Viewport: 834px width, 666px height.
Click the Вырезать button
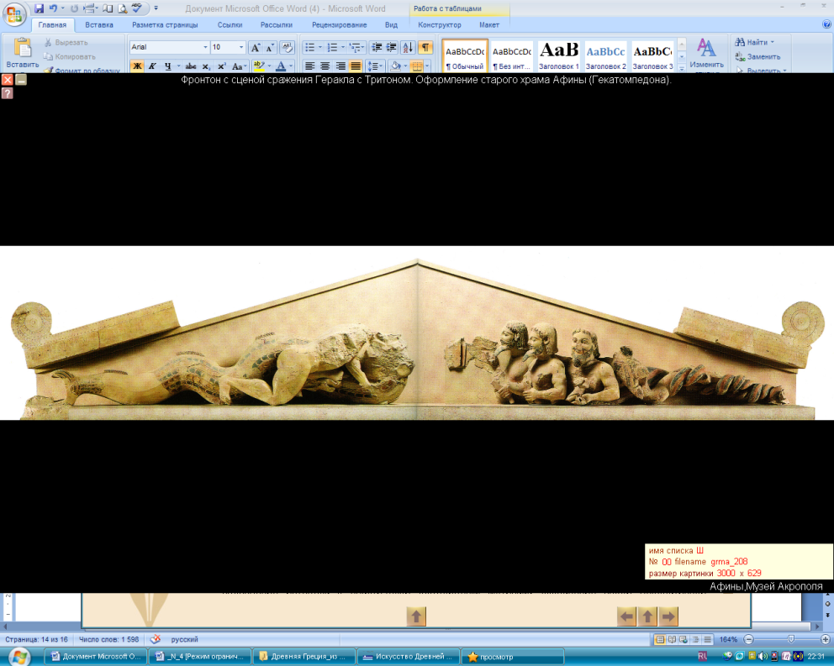pyautogui.click(x=66, y=42)
